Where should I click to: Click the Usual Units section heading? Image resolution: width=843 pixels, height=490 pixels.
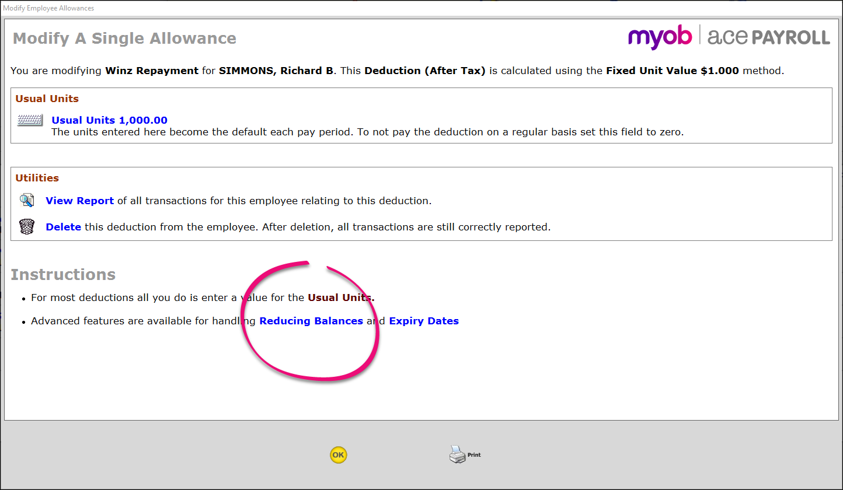[47, 99]
